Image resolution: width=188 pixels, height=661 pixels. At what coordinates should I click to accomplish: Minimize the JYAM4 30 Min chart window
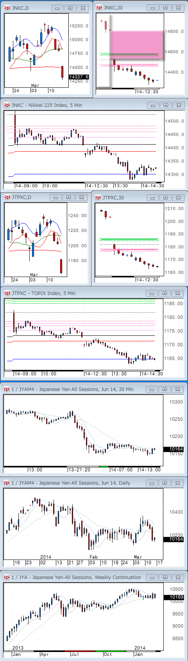152,389
